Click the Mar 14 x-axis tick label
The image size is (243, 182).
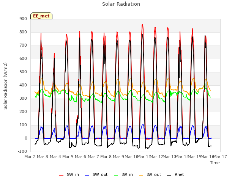(182, 157)
